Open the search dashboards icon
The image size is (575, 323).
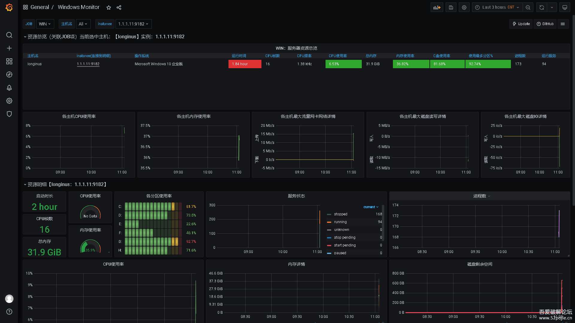pyautogui.click(x=9, y=35)
